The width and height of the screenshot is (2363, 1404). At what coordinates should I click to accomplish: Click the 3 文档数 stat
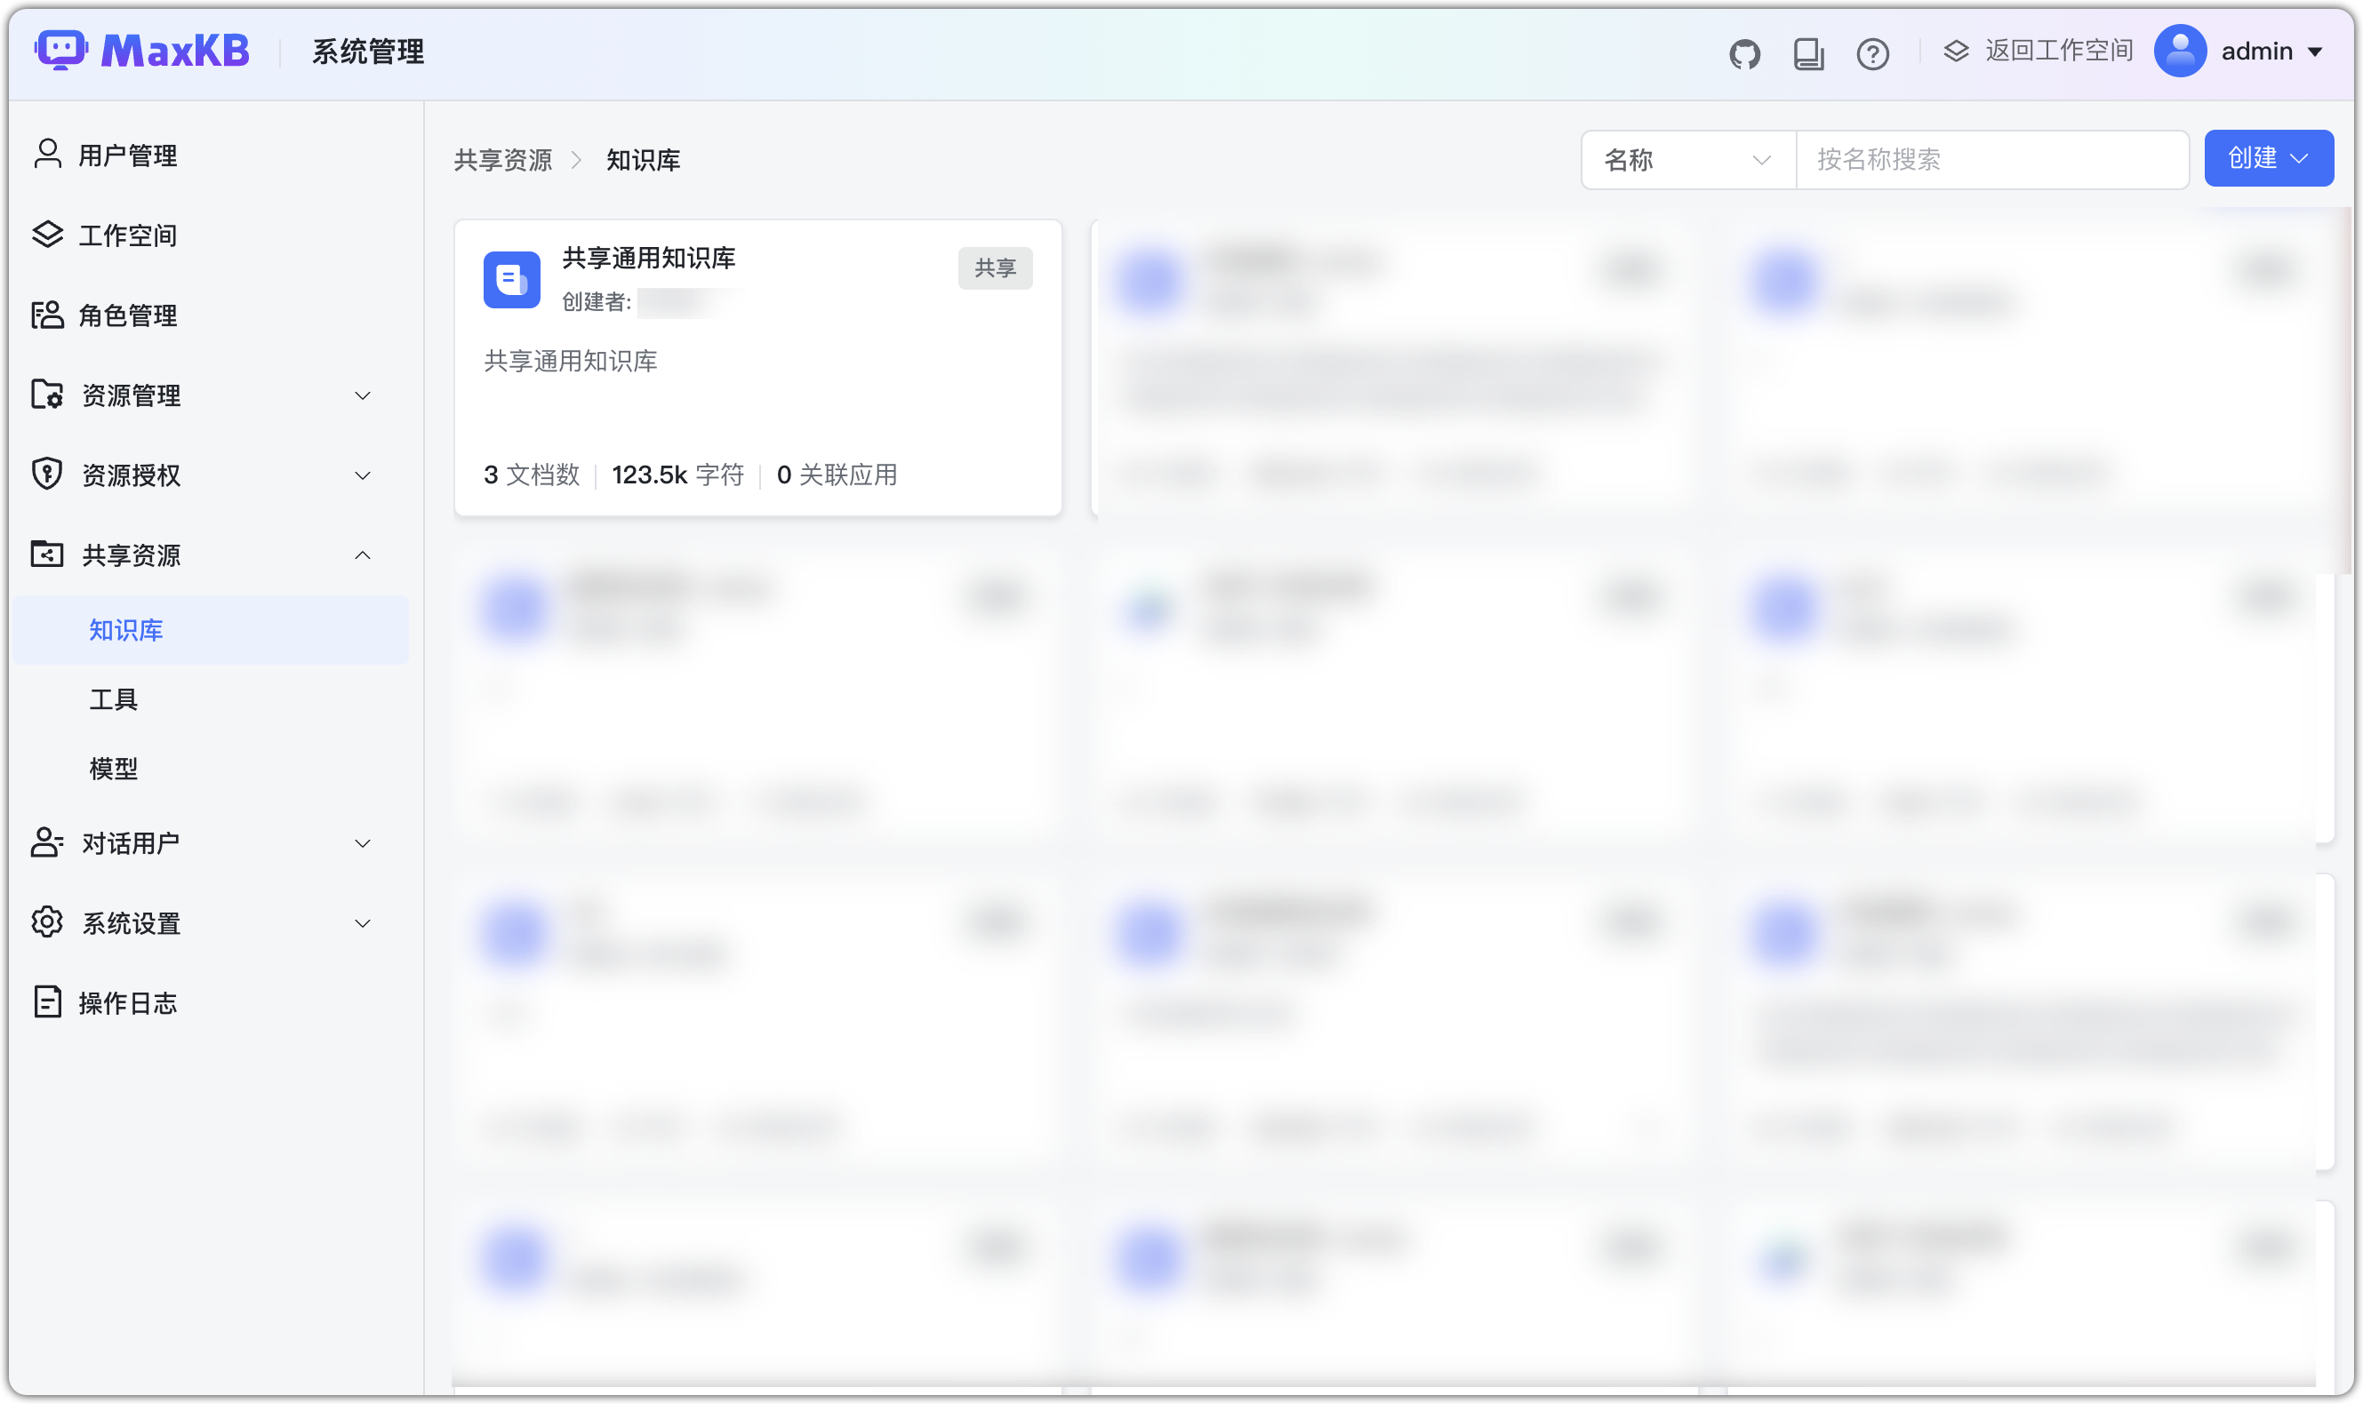pos(532,475)
